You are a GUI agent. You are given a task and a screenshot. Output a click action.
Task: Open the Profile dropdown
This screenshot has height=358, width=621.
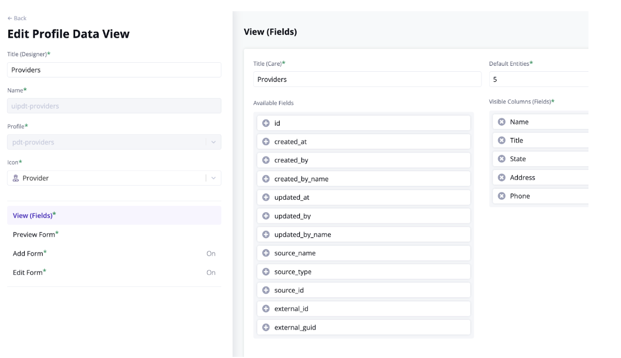tap(214, 141)
